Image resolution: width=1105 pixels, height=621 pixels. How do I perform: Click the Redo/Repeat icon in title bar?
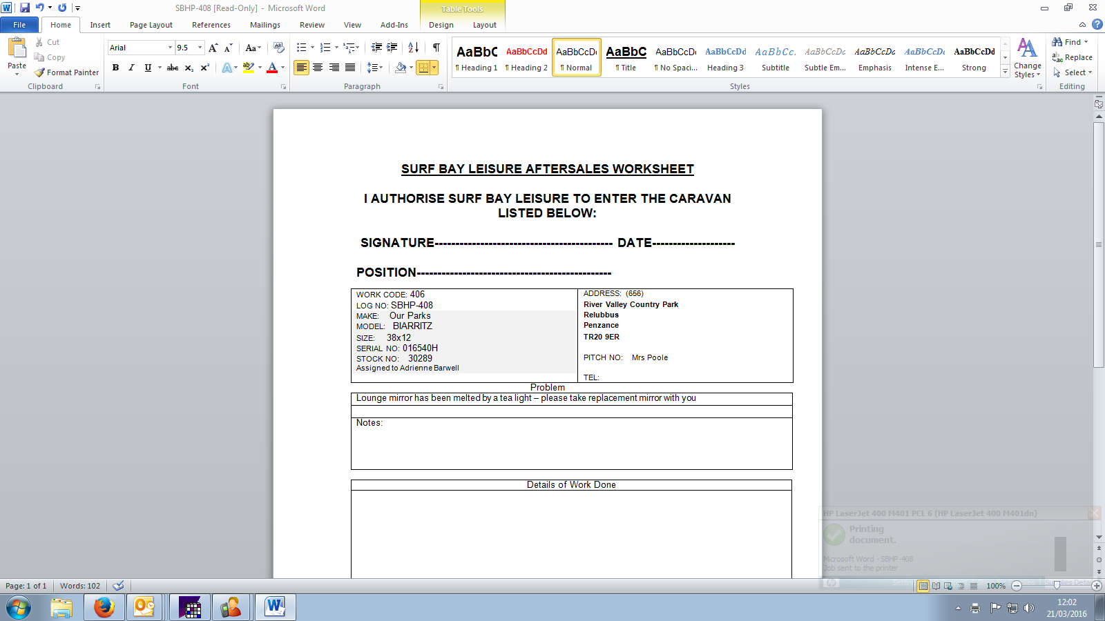click(62, 8)
